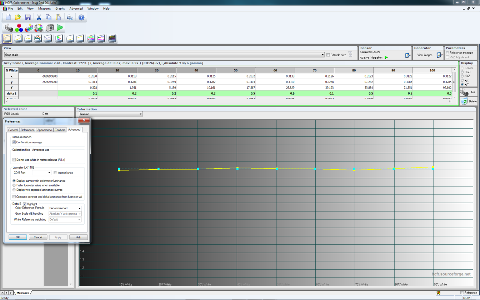Select the RGB display radio button
Viewport: 480px width, 300px height.
(x=462, y=72)
